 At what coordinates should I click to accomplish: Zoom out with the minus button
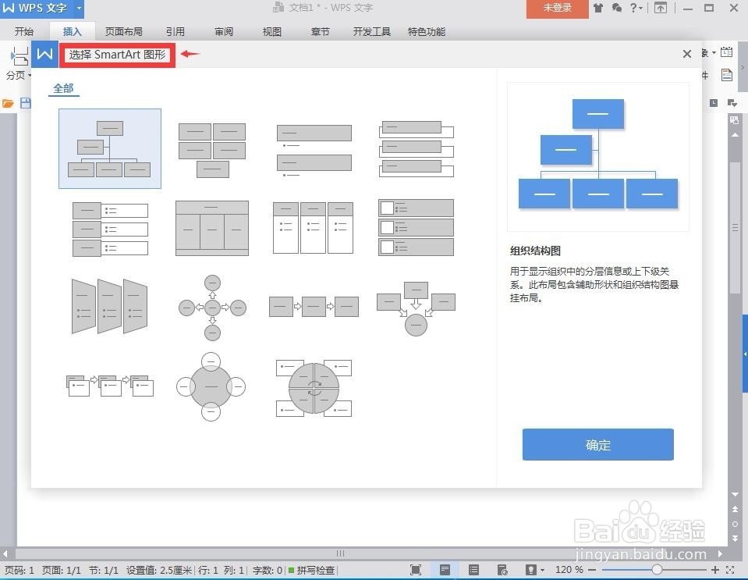(x=592, y=570)
